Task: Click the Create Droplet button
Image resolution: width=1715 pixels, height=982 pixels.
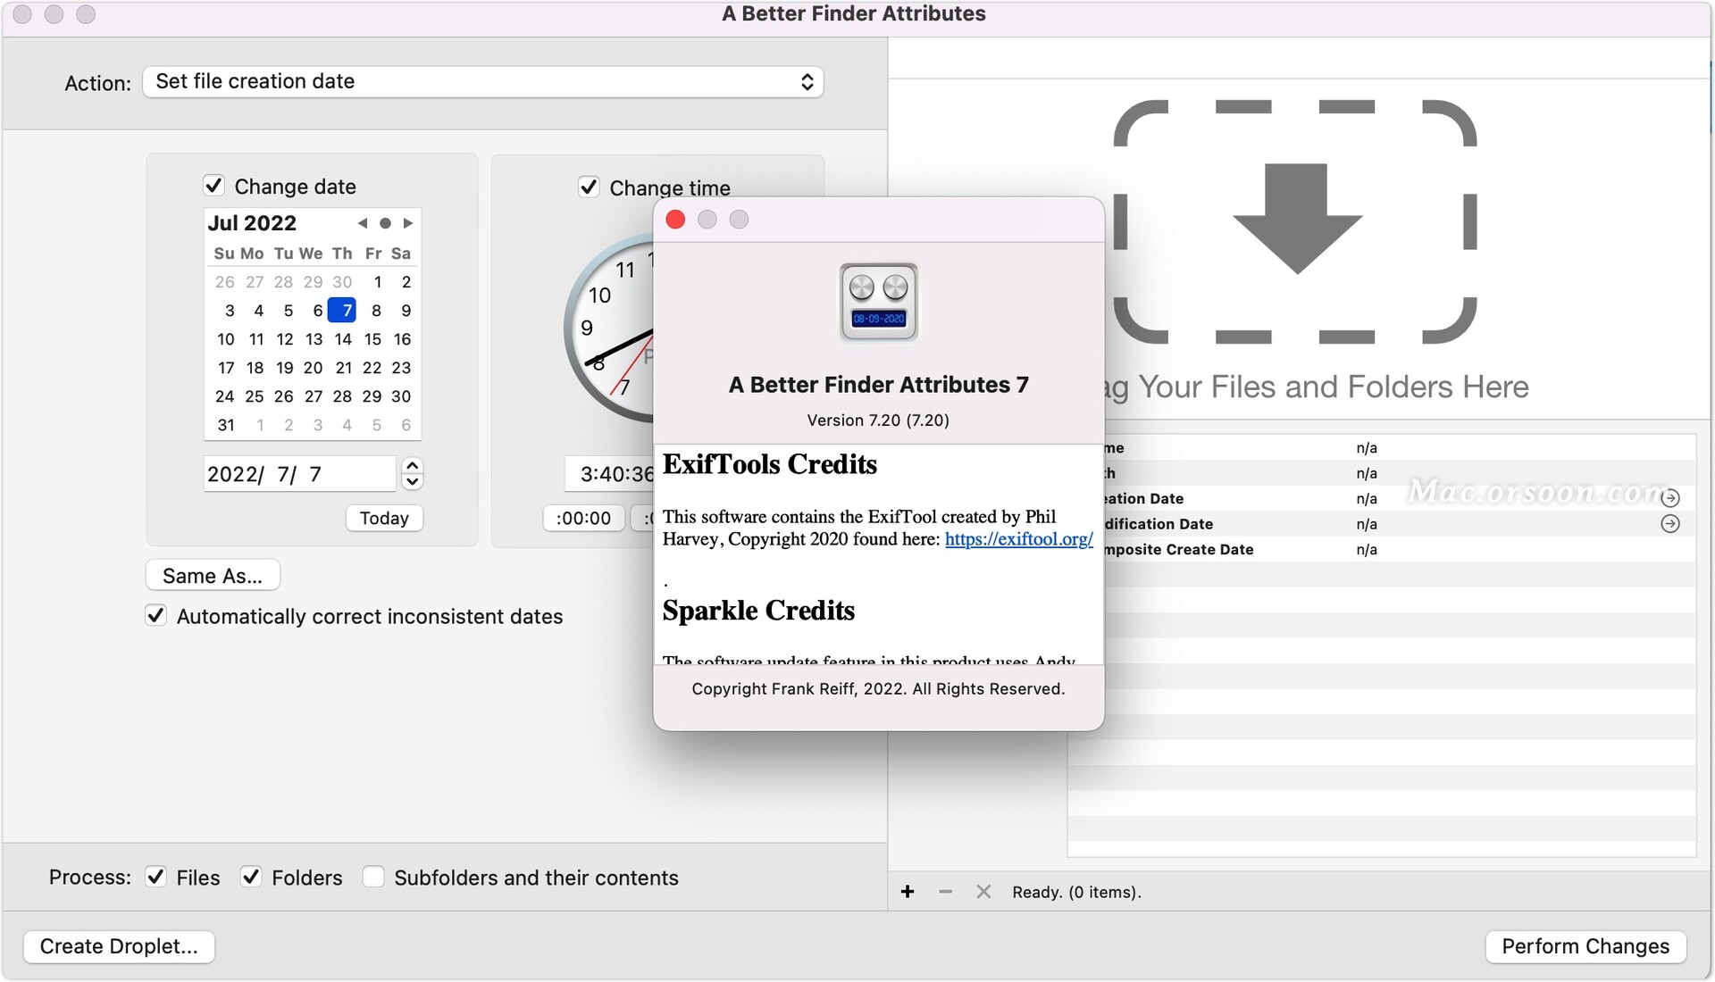Action: [118, 945]
